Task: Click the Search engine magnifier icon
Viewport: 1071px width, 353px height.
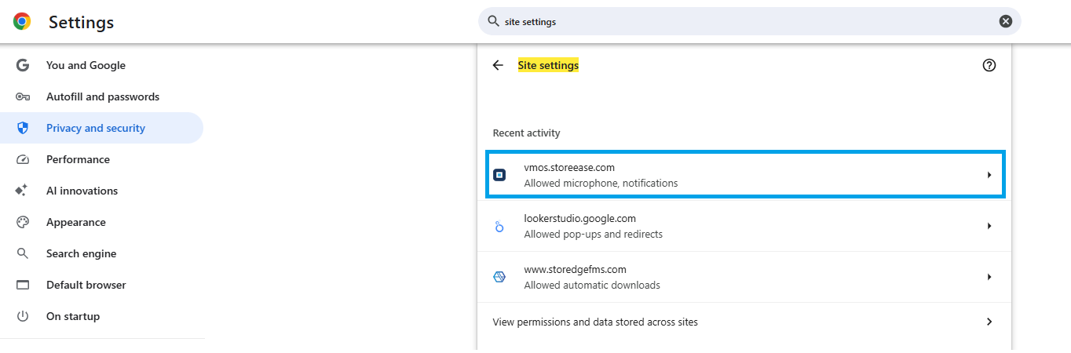Action: tap(23, 253)
